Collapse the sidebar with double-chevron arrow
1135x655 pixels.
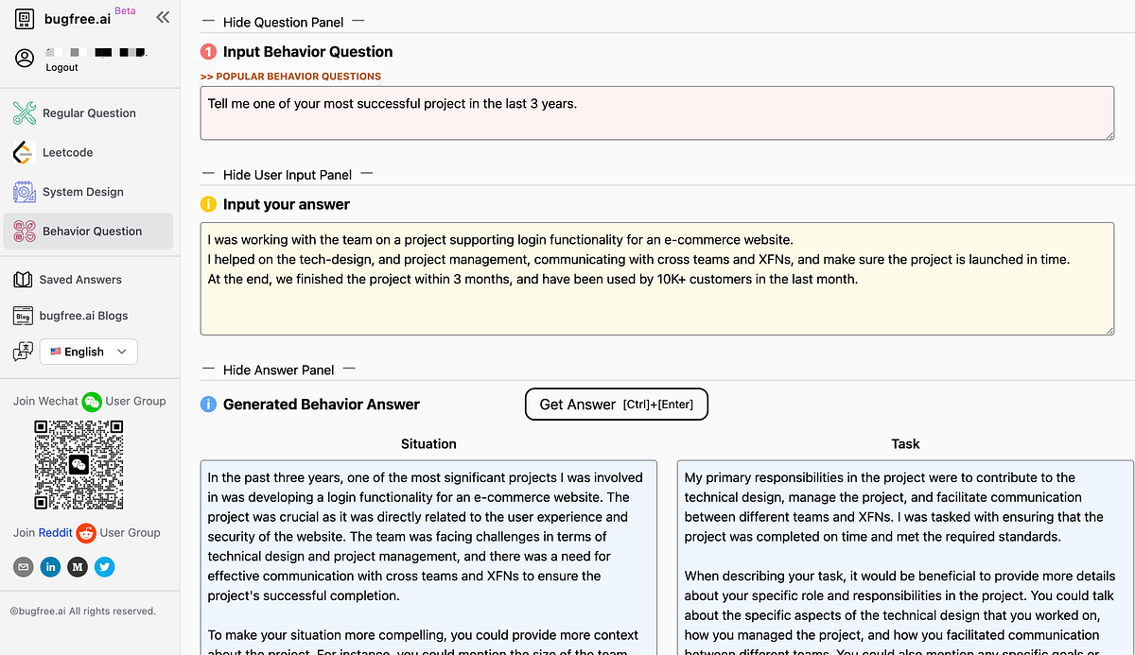coord(162,16)
